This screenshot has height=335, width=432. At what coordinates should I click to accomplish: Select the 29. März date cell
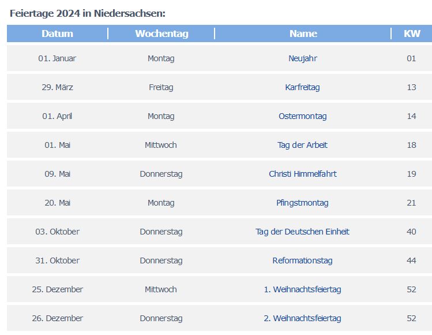57,87
